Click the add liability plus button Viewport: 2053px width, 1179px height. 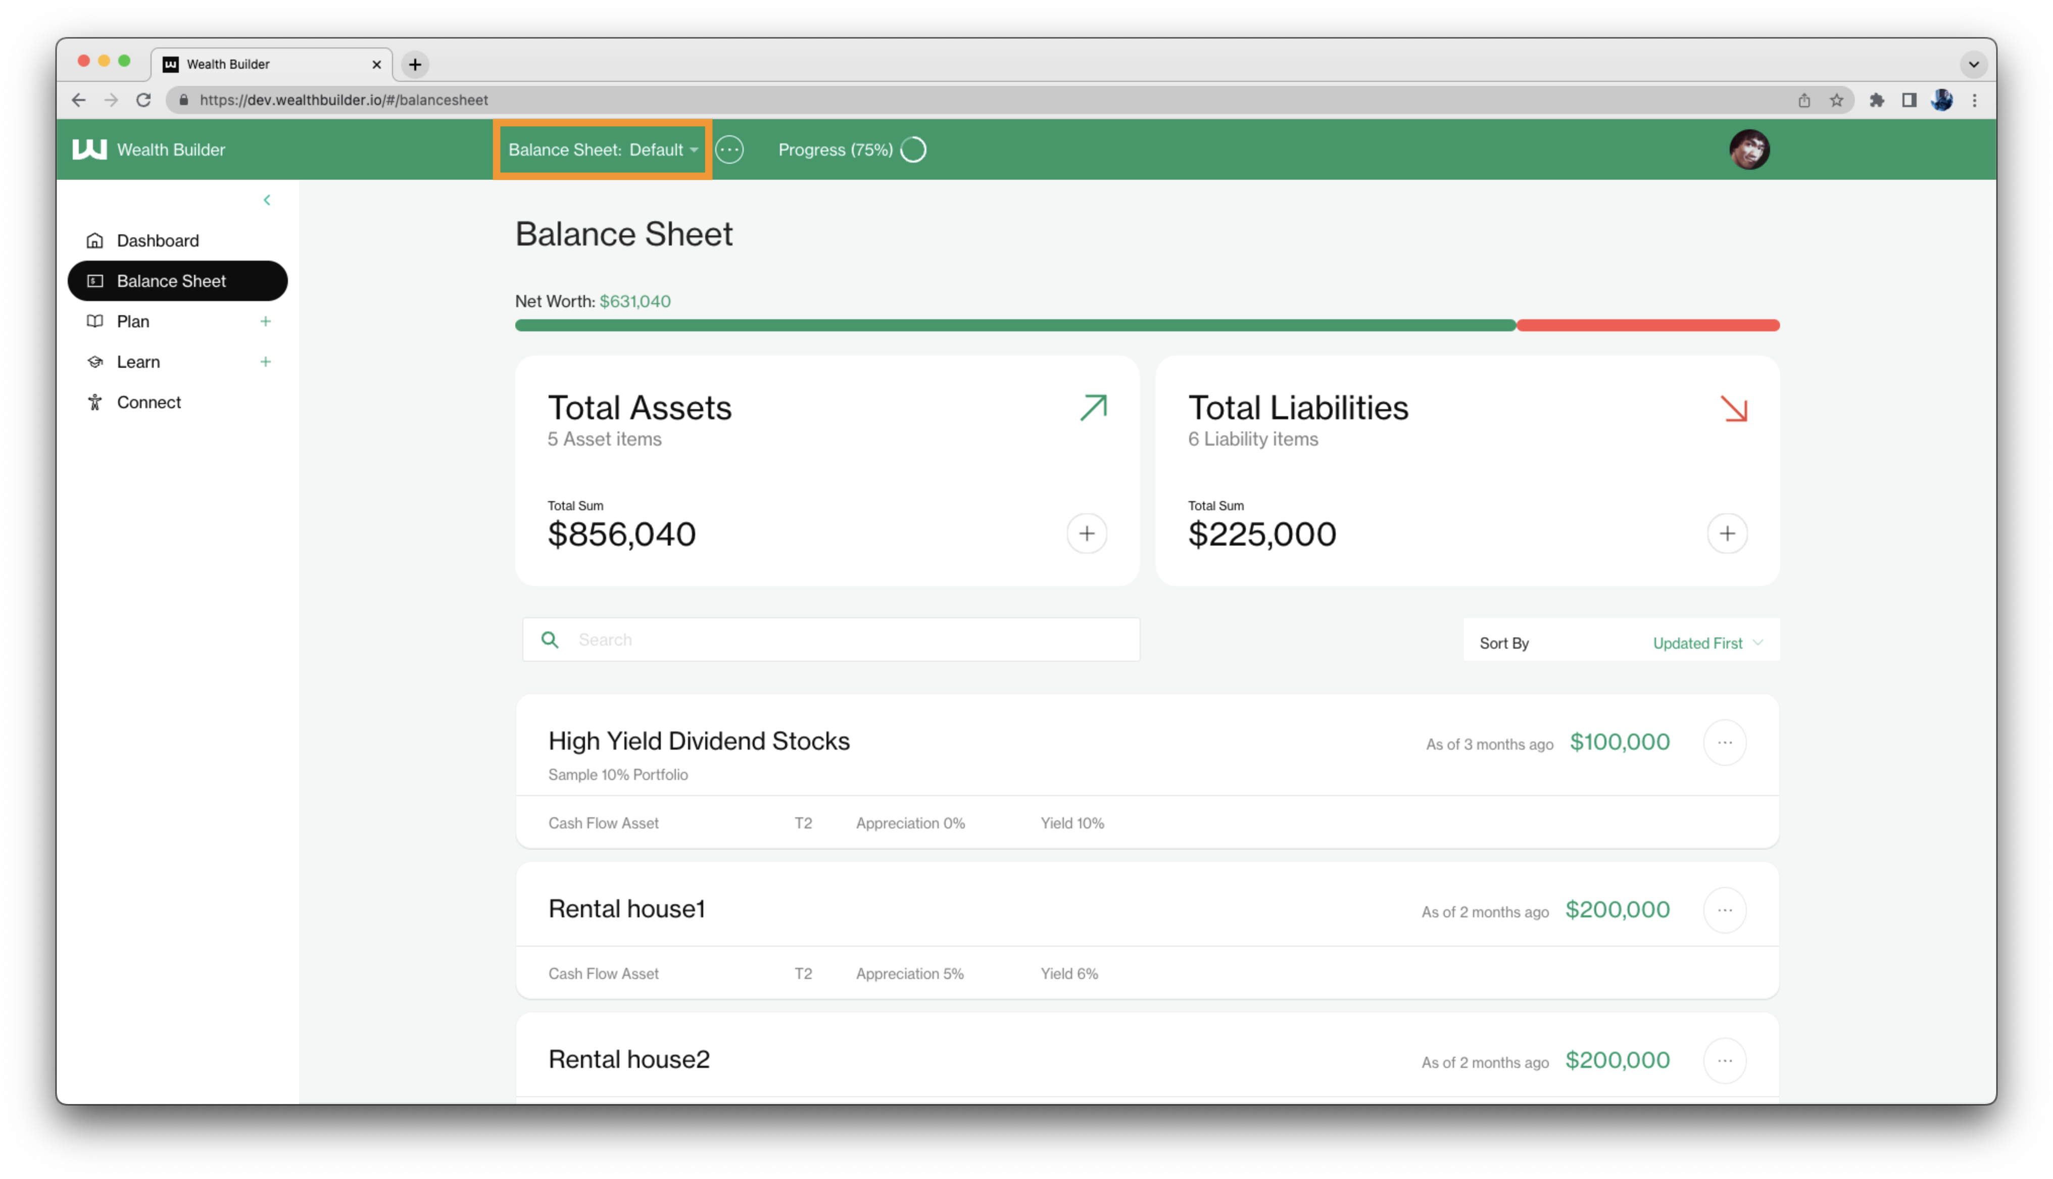click(x=1727, y=533)
